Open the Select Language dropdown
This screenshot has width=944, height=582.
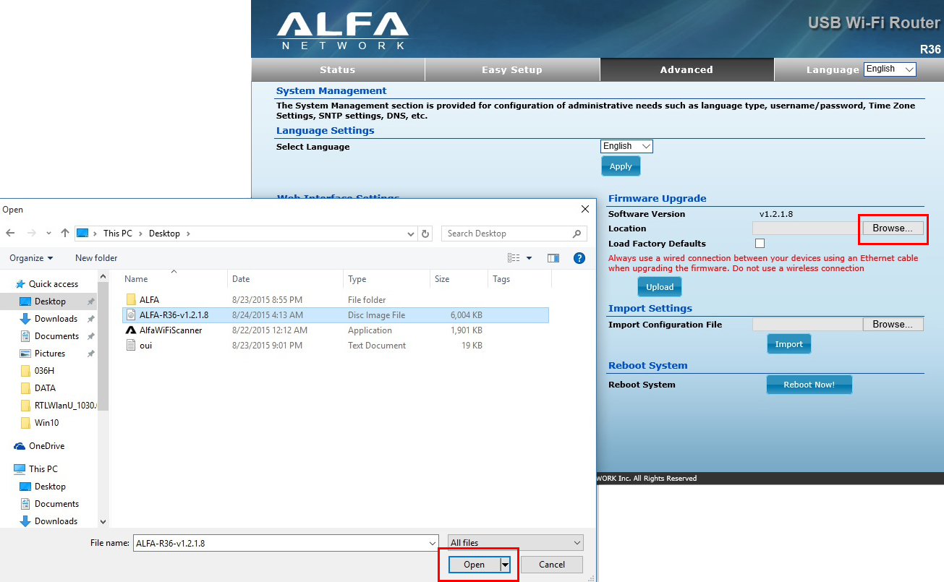point(626,146)
